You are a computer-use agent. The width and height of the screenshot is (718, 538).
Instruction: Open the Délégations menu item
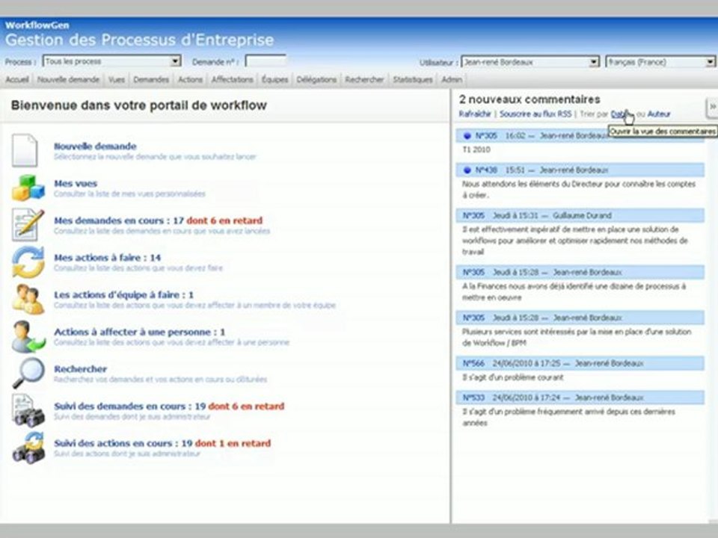pos(316,80)
